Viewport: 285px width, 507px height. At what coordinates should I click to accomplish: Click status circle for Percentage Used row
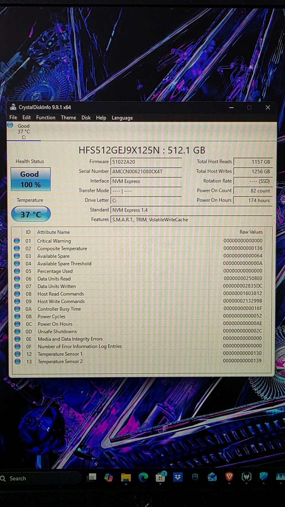click(17, 271)
